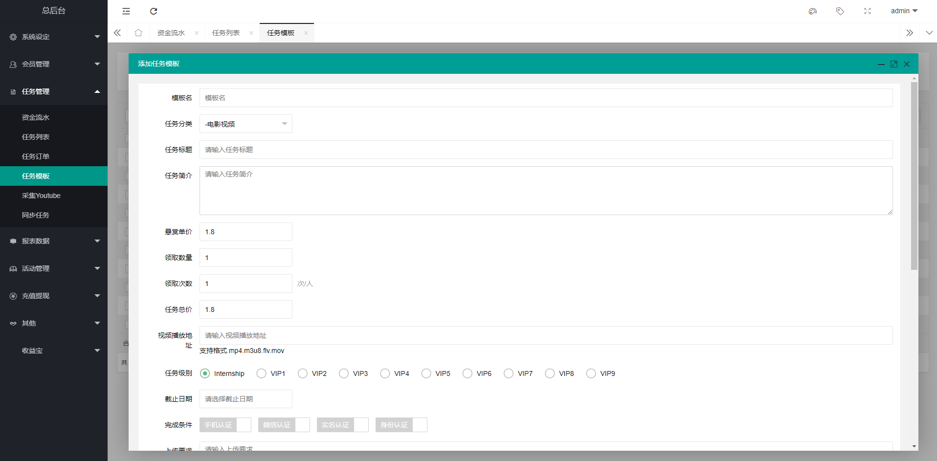Click the 系统设定 gear icon
Screen dimensions: 937x461
coord(13,37)
